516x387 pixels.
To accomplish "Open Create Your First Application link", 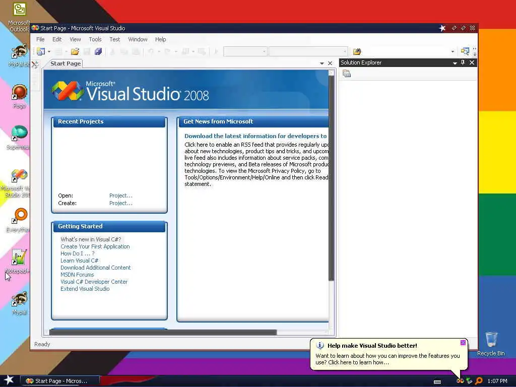I will [95, 246].
